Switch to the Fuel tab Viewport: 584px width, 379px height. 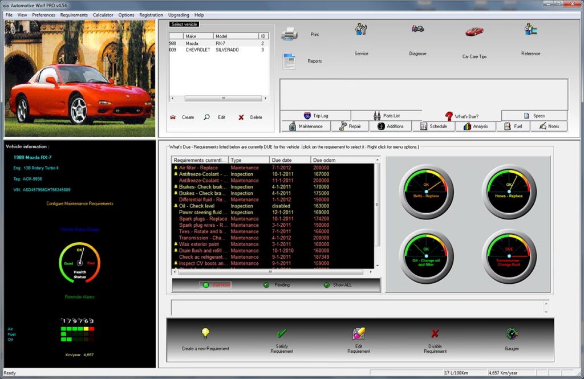[x=513, y=127]
